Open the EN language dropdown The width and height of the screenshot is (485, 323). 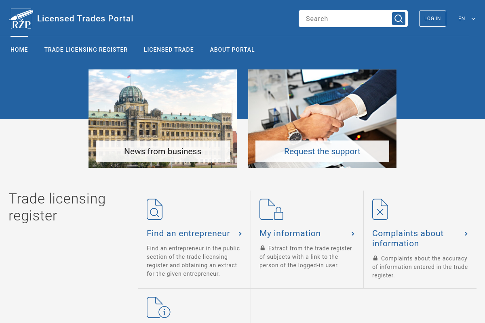462,19
